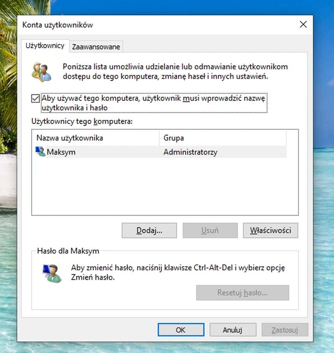Open Właściwości for the selected user
334x353 pixels.
270,230
